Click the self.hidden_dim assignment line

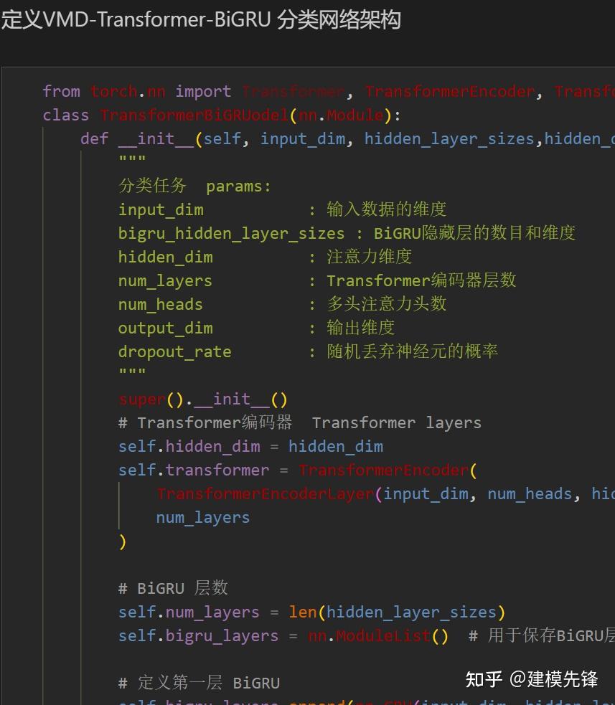[250, 446]
